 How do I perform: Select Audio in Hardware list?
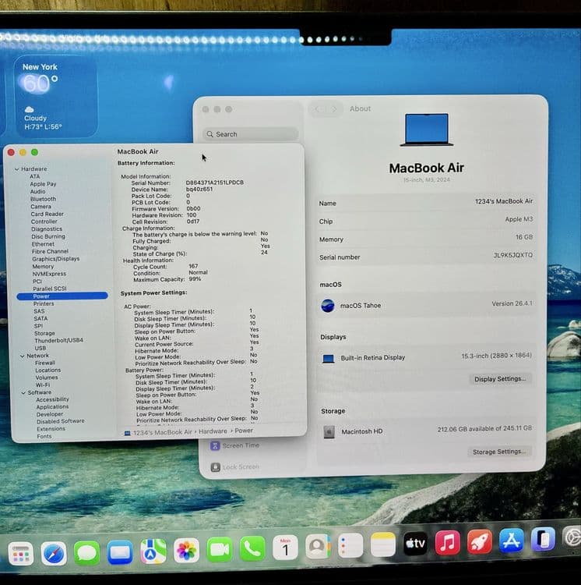(x=37, y=191)
